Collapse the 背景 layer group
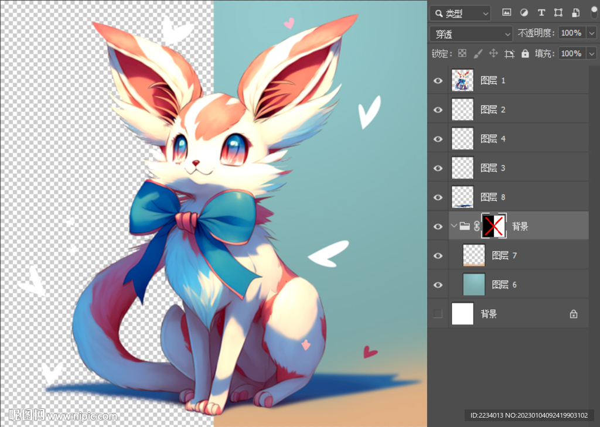600x427 pixels. click(454, 226)
